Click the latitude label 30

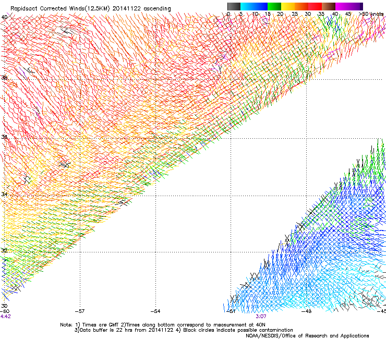pos(4,306)
